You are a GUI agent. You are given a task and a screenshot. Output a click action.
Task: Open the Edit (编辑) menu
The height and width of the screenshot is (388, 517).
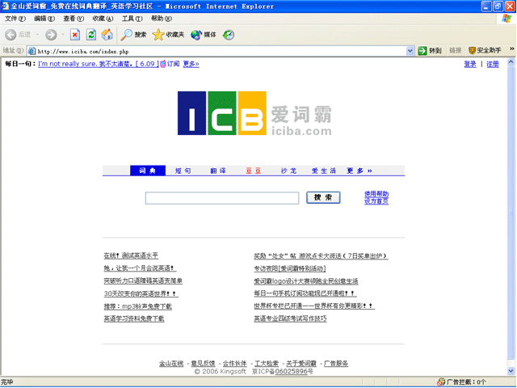pyautogui.click(x=44, y=19)
